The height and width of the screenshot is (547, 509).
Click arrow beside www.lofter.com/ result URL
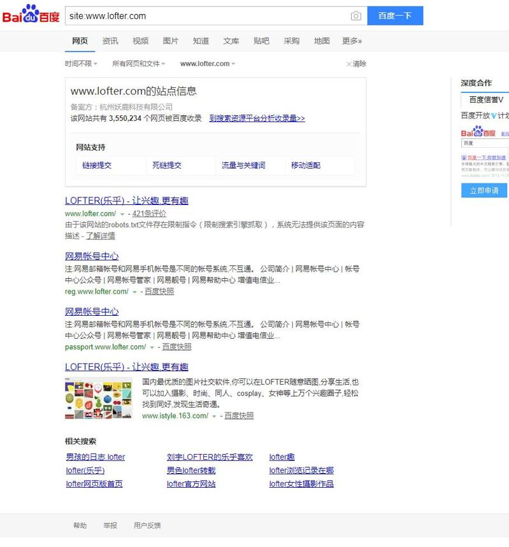pyautogui.click(x=122, y=215)
